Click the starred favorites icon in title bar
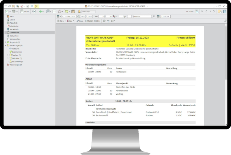The width and height of the screenshot is (231, 155). (18, 6)
